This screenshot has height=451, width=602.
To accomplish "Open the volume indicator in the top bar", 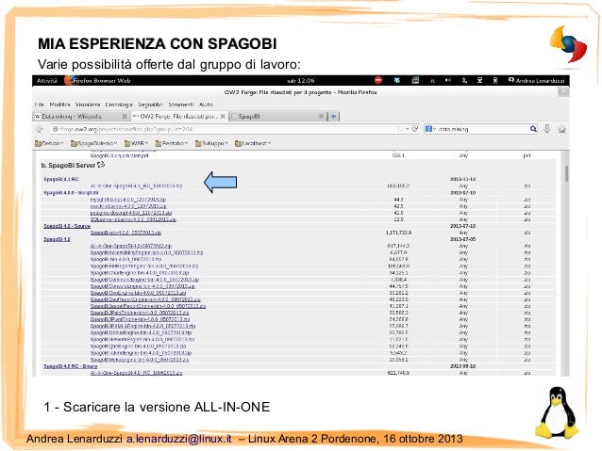I will pos(447,80).
